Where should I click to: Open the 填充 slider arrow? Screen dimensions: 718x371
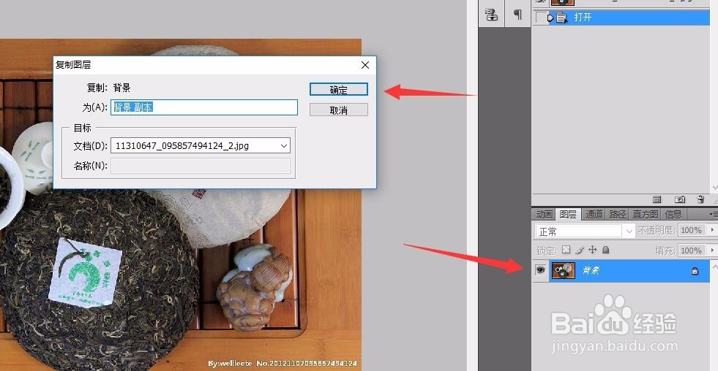[x=712, y=250]
